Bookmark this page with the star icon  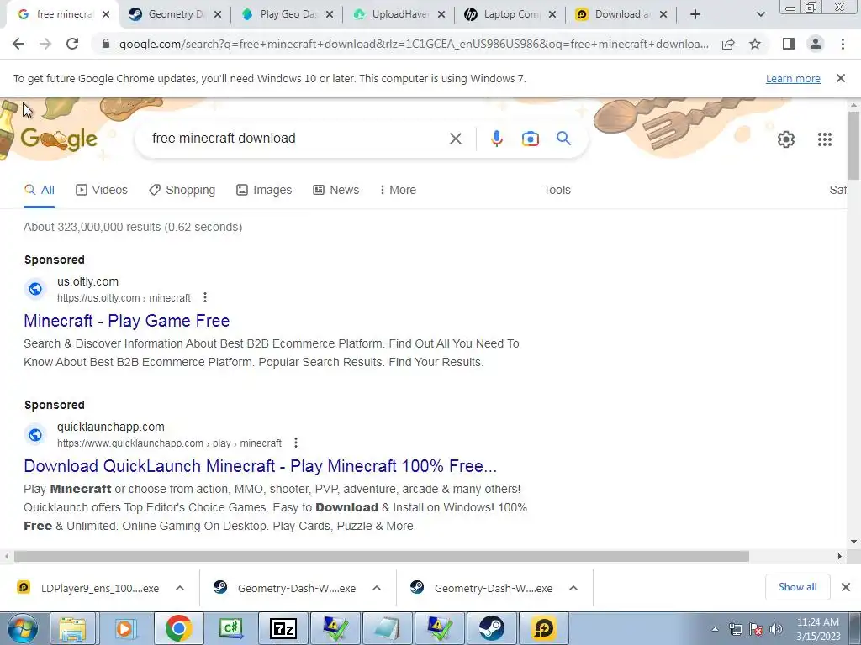coord(755,44)
